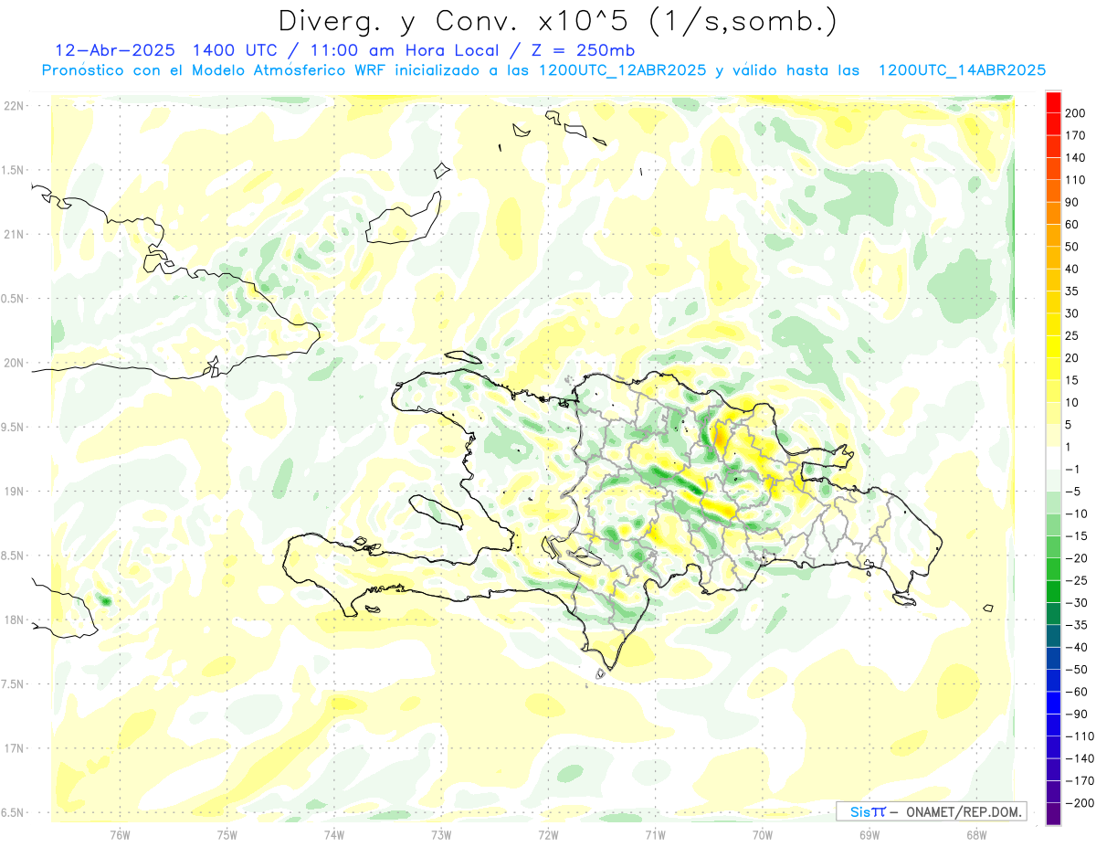
Task: Click the -60 color scale label
Action: pos(1078,692)
